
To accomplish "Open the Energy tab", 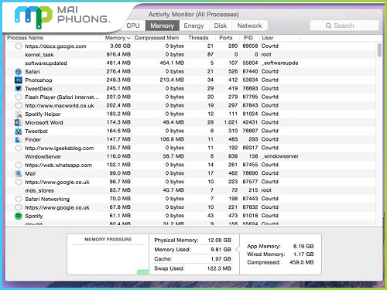I will tap(194, 26).
